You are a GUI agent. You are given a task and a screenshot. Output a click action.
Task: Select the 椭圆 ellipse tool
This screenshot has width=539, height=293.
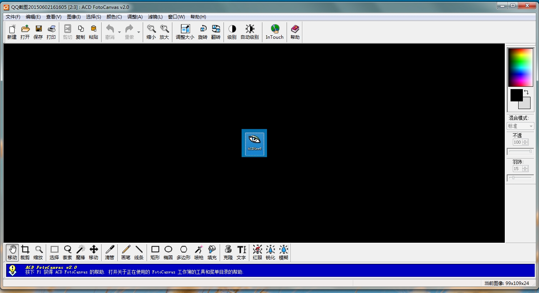(x=168, y=253)
